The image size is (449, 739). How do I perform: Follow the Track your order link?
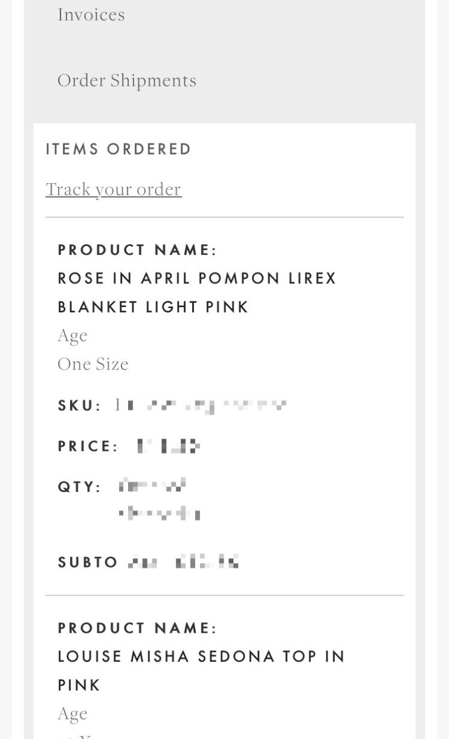click(x=114, y=189)
